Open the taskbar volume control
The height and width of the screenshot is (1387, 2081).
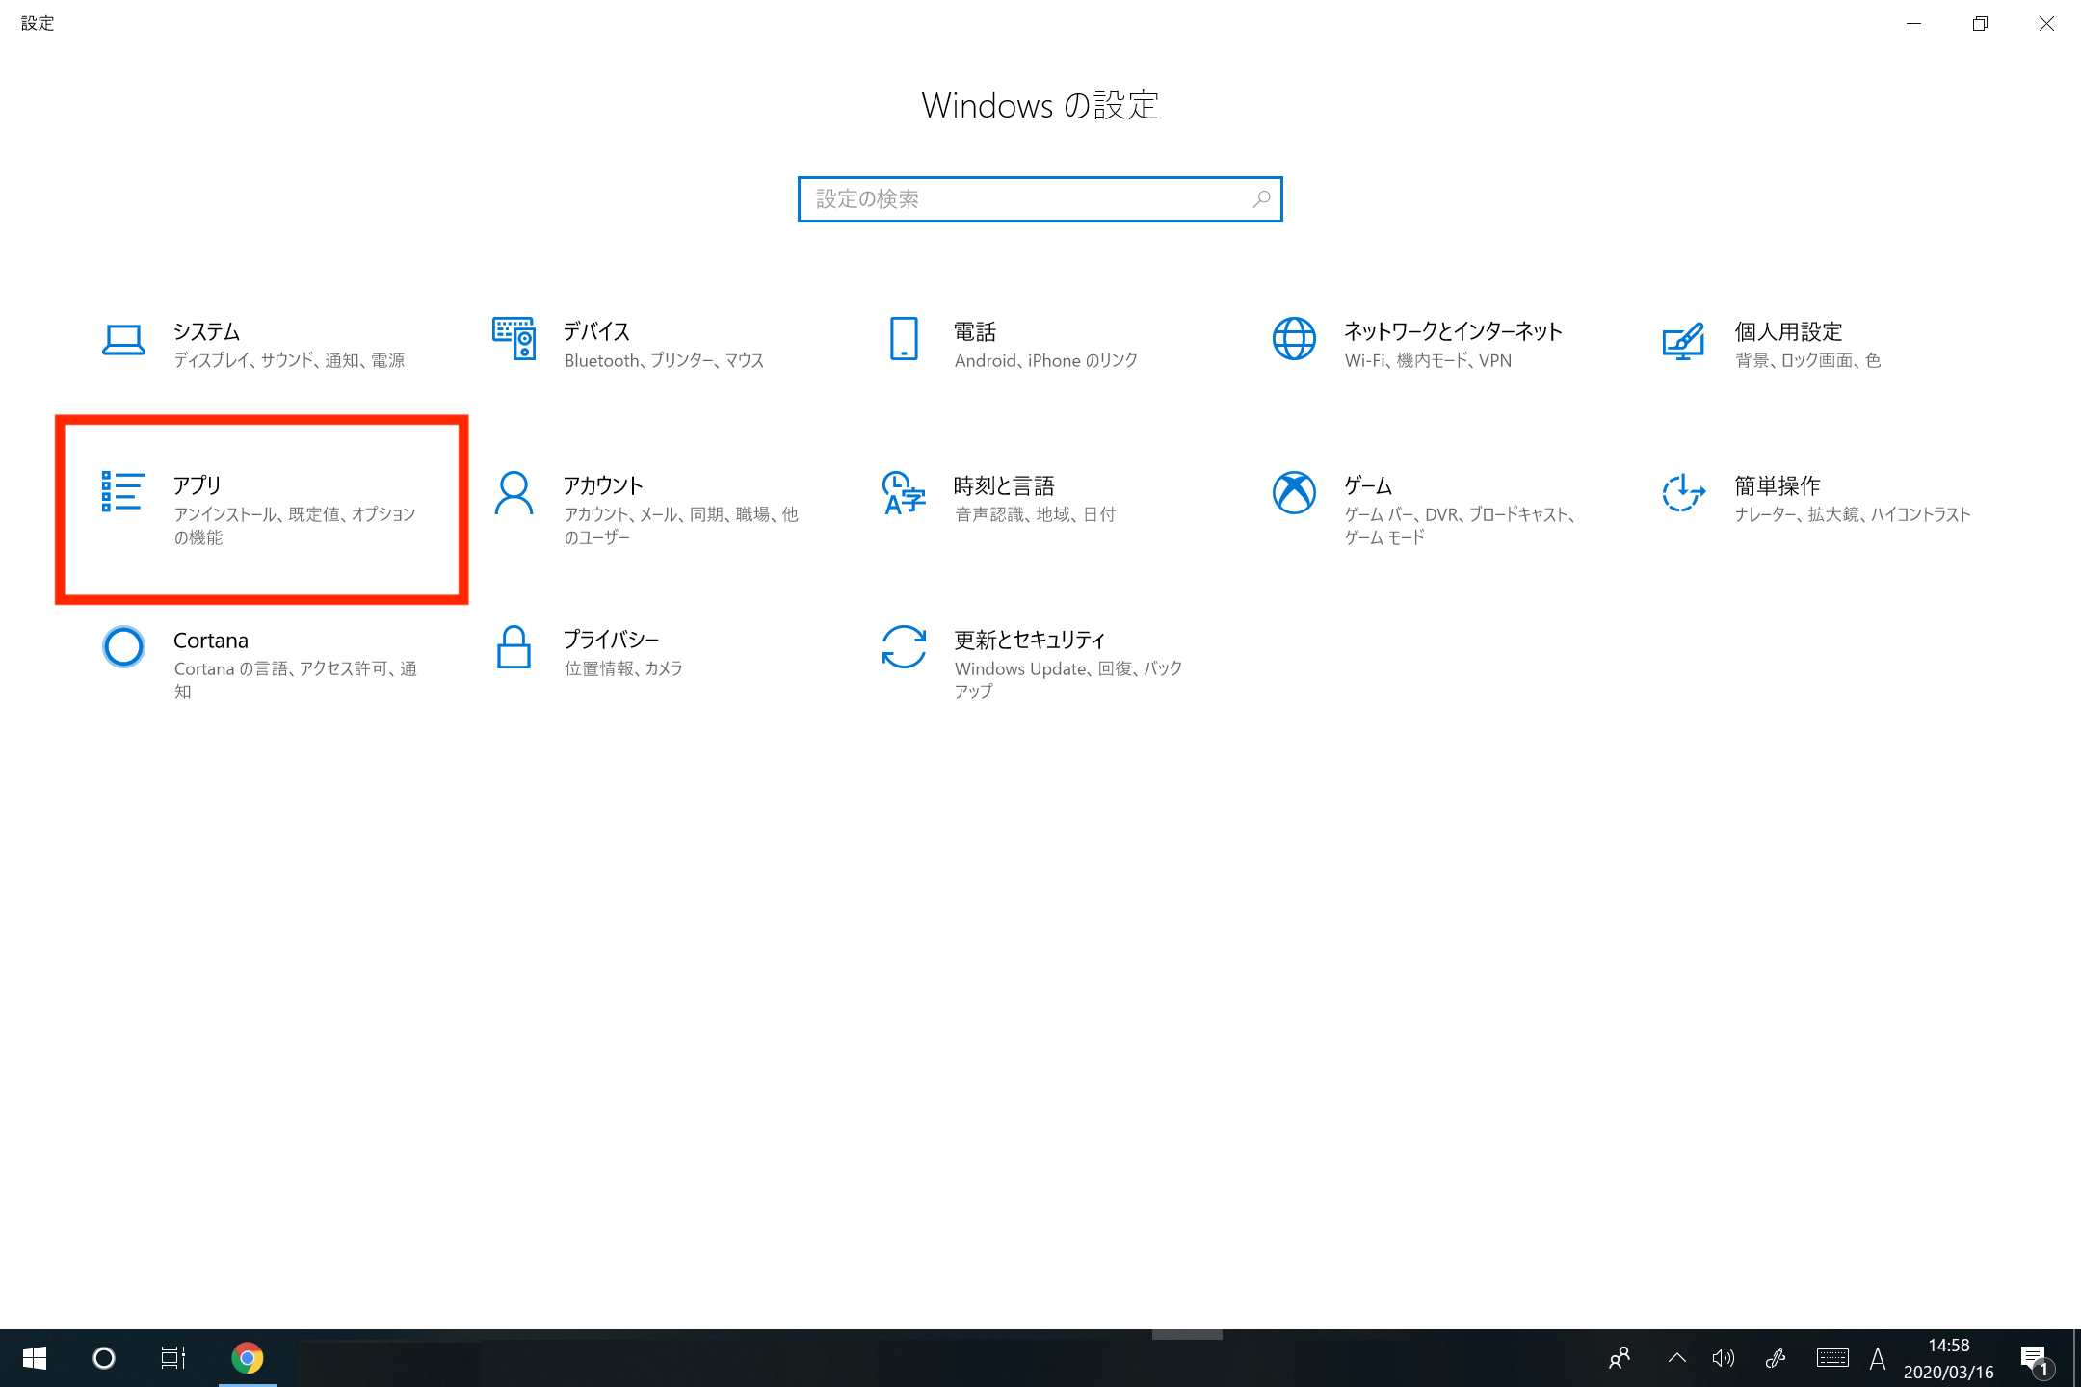[x=1723, y=1358]
